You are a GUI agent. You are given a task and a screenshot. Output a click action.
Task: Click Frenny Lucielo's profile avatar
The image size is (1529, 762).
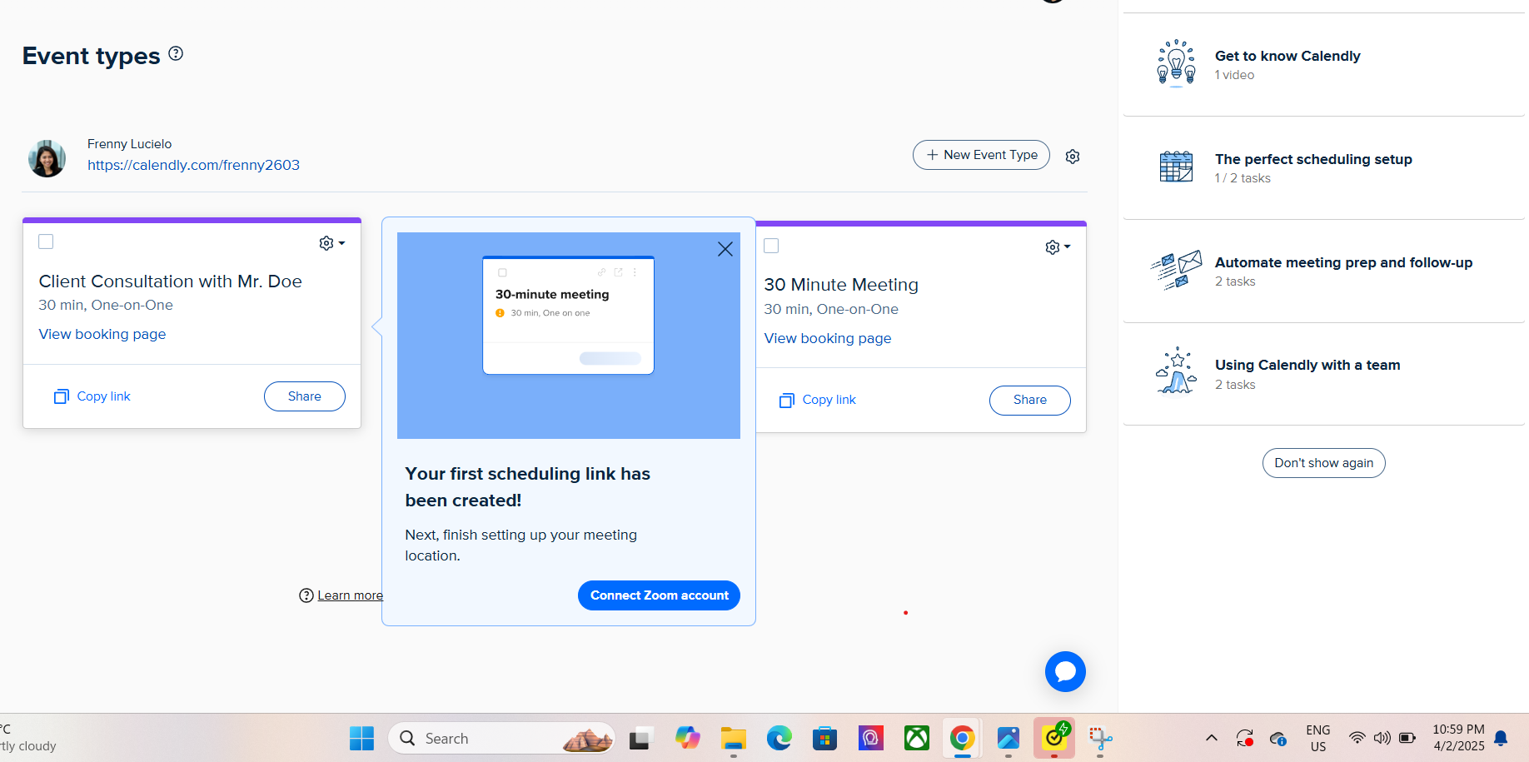pos(47,158)
